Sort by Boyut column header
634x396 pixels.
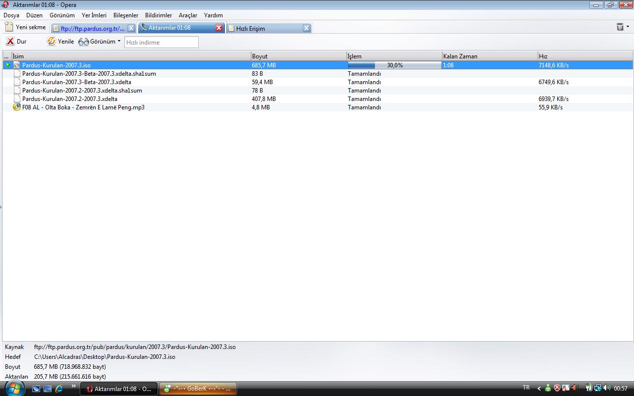tap(298, 56)
